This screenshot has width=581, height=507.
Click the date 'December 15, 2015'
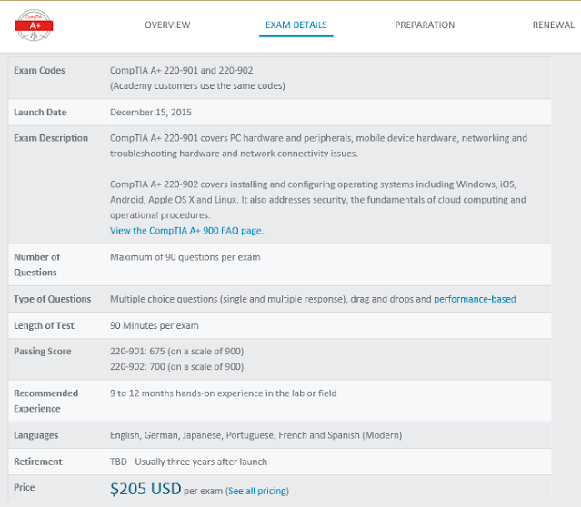(151, 113)
